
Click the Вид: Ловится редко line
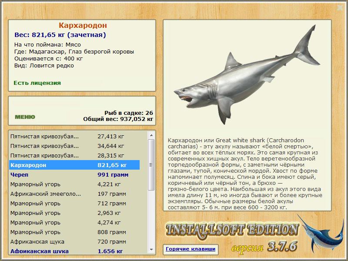pos(44,66)
